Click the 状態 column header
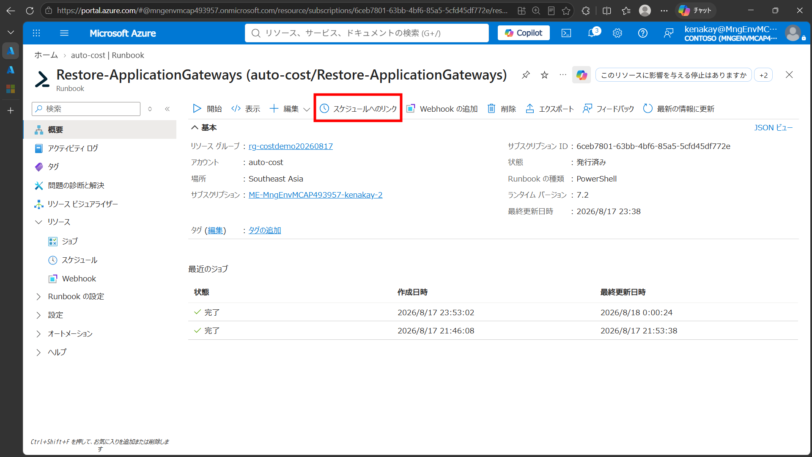 [202, 292]
